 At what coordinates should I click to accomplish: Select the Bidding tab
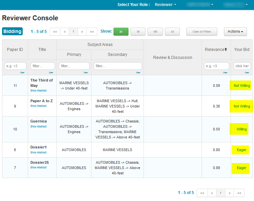[x=12, y=32]
